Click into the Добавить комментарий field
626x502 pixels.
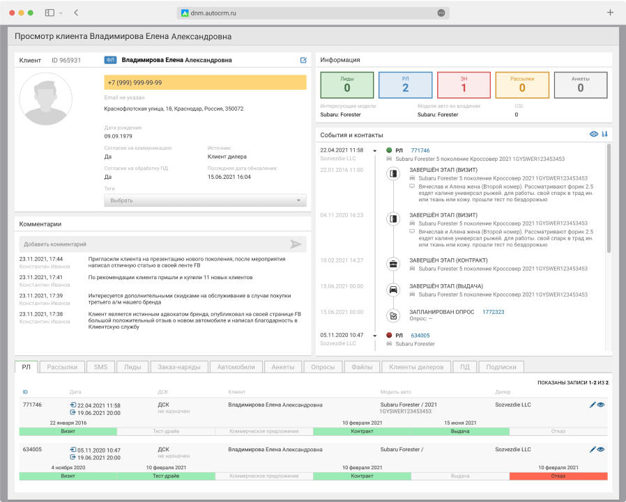pos(153,244)
